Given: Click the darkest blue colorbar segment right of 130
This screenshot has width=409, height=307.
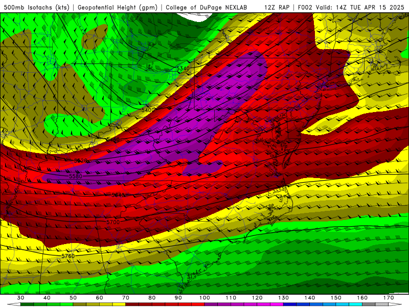Looking at the screenshot, I should point(290,304).
